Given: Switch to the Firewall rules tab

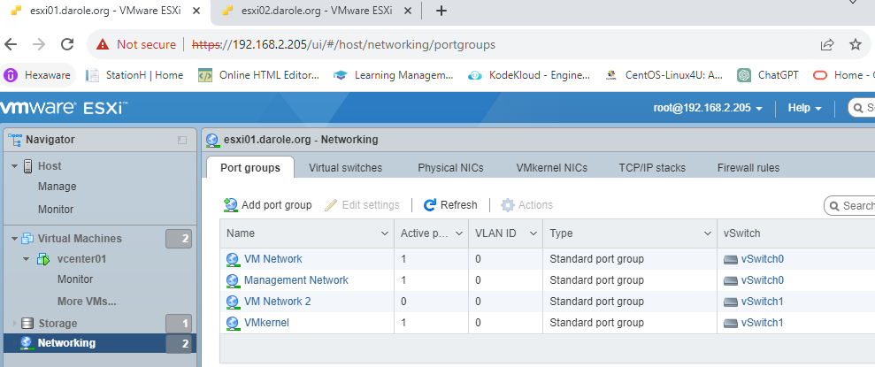Looking at the screenshot, I should pyautogui.click(x=748, y=167).
